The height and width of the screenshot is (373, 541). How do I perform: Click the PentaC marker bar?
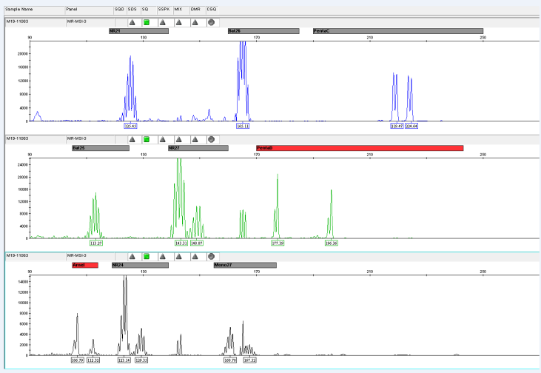pos(397,31)
